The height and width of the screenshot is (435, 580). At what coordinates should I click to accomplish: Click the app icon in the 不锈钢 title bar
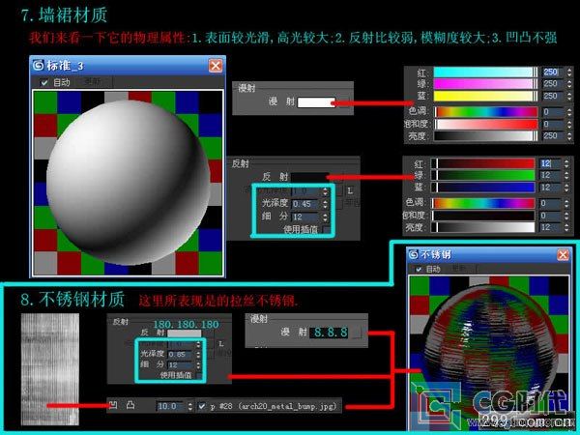(413, 254)
